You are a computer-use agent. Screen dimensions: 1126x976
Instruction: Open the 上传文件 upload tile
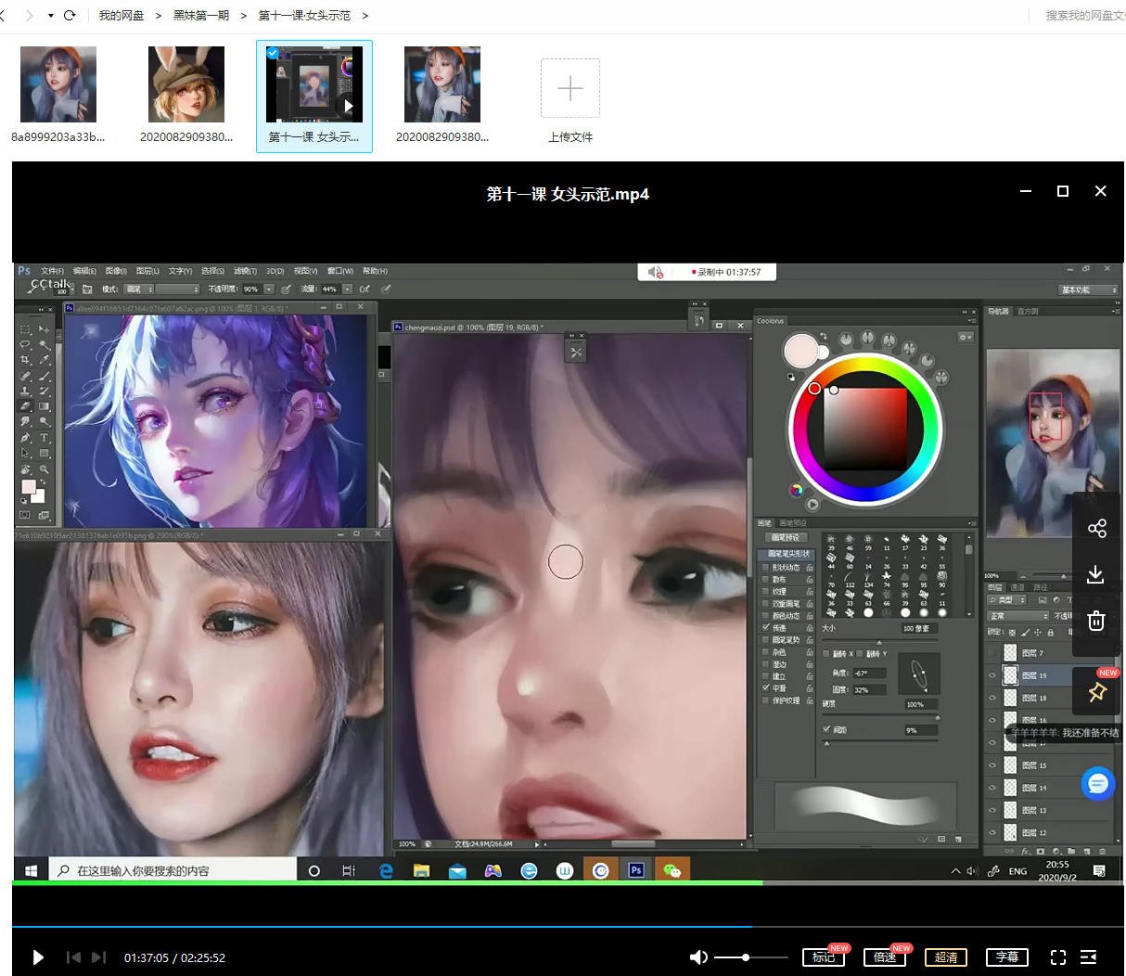coord(569,88)
